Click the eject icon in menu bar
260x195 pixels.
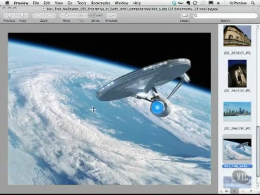pos(218,3)
